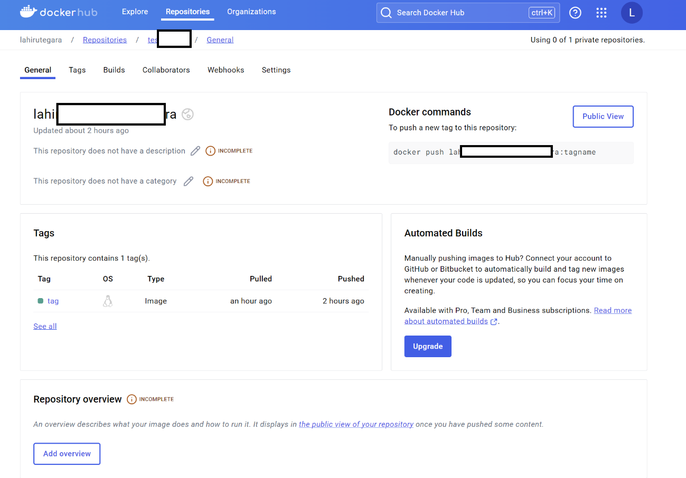
Task: Click the Pushed column header
Action: click(x=351, y=279)
